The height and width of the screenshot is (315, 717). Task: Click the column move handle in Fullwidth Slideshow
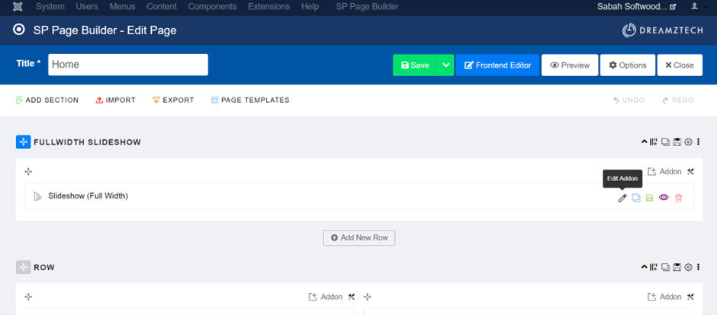click(x=28, y=171)
